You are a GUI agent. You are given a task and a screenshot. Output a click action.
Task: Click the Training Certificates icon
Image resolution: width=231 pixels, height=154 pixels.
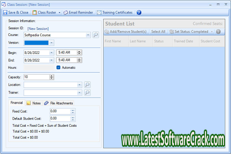[99, 13]
